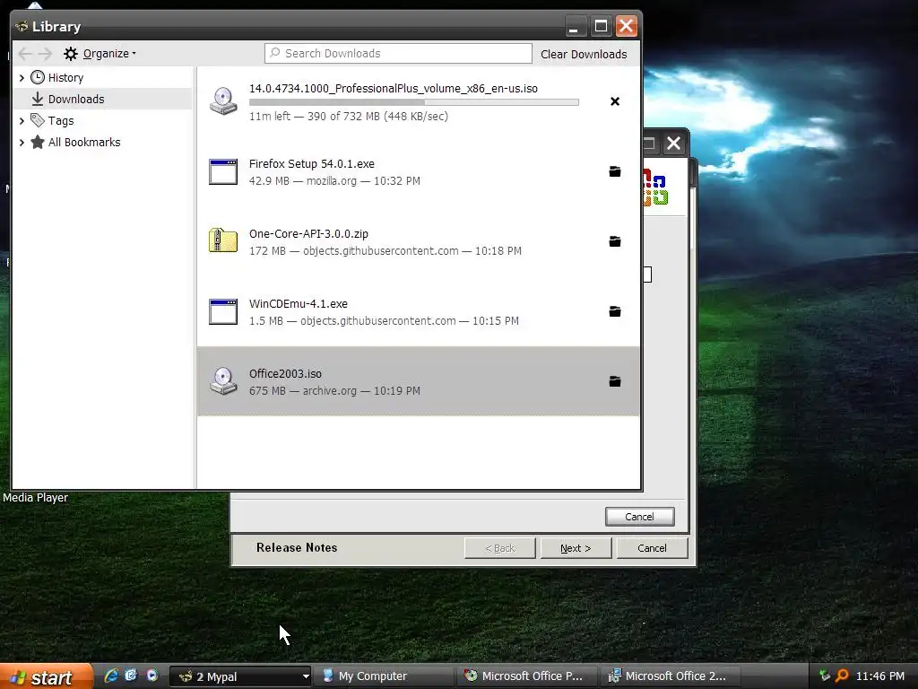Click the disc icon of Office2003.iso

click(x=223, y=381)
